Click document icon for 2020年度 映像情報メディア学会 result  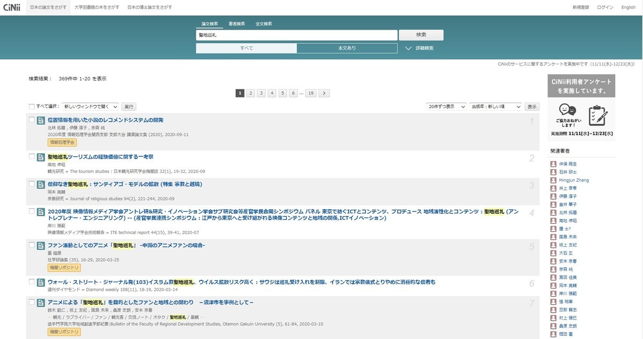(41, 212)
